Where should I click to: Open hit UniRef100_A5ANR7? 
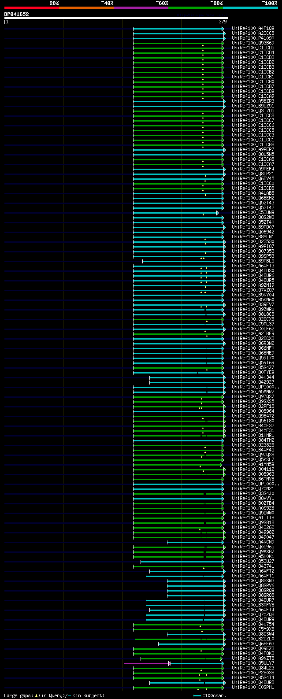(253, 392)
